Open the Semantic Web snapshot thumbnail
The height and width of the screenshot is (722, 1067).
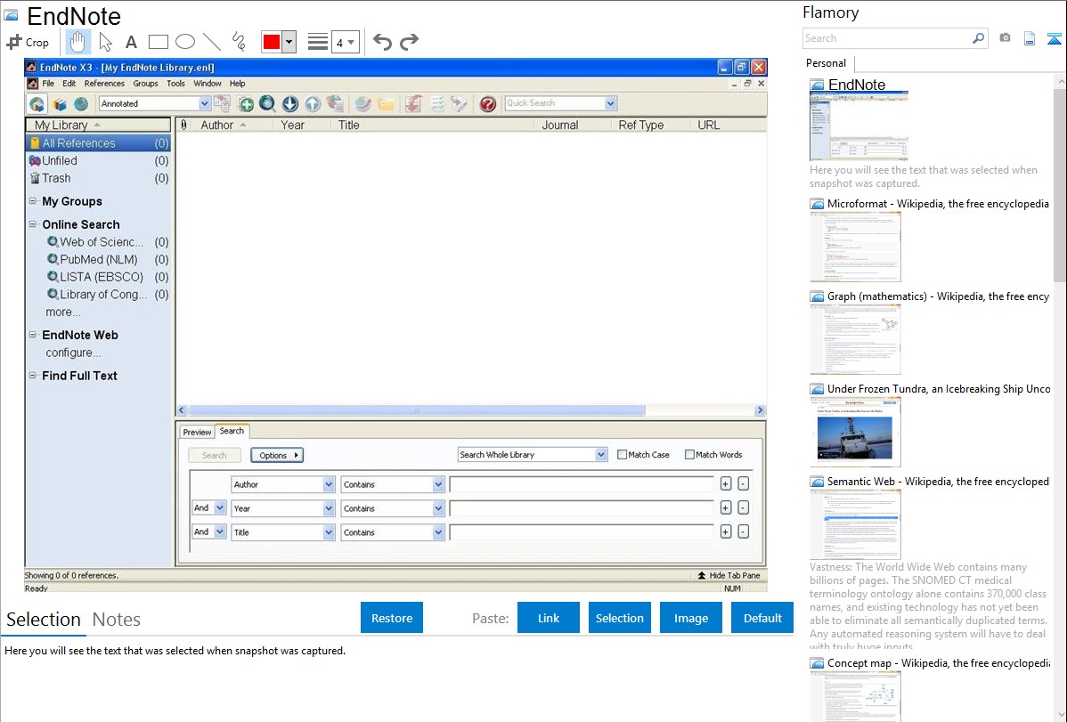[x=855, y=524]
